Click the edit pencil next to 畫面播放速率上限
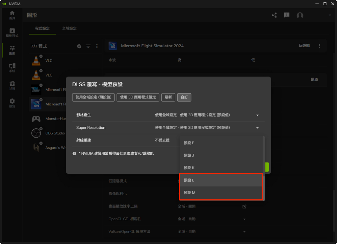The width and height of the screenshot is (337, 244). click(x=244, y=206)
